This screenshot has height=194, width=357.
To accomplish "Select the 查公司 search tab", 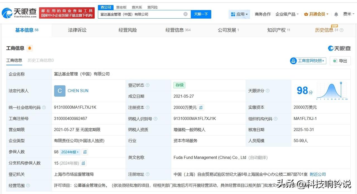I will coord(106,7).
